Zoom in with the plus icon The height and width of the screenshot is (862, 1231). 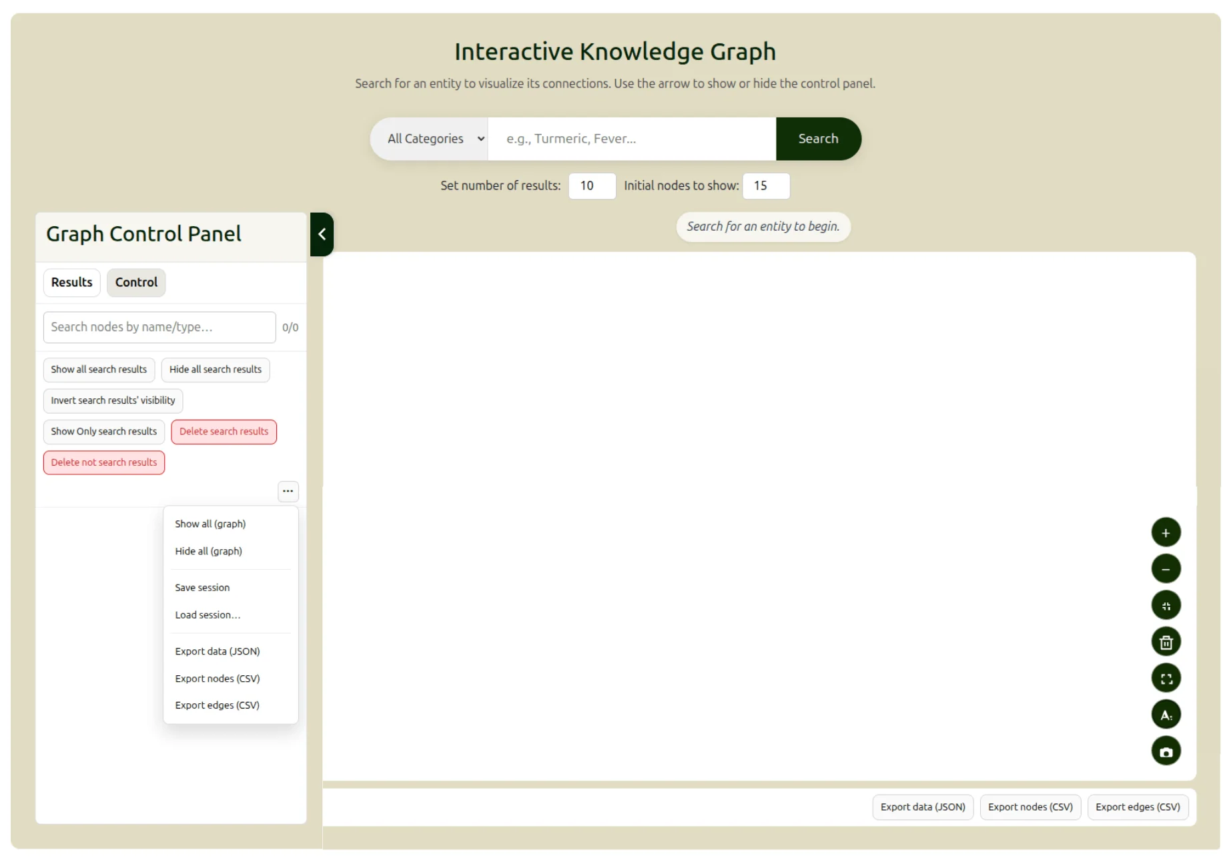(x=1166, y=532)
